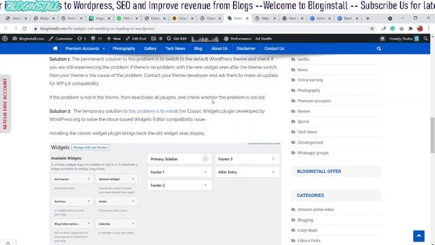This screenshot has height=245, width=435.
Task: Open Tech News in the blue nav
Action: pos(175,48)
